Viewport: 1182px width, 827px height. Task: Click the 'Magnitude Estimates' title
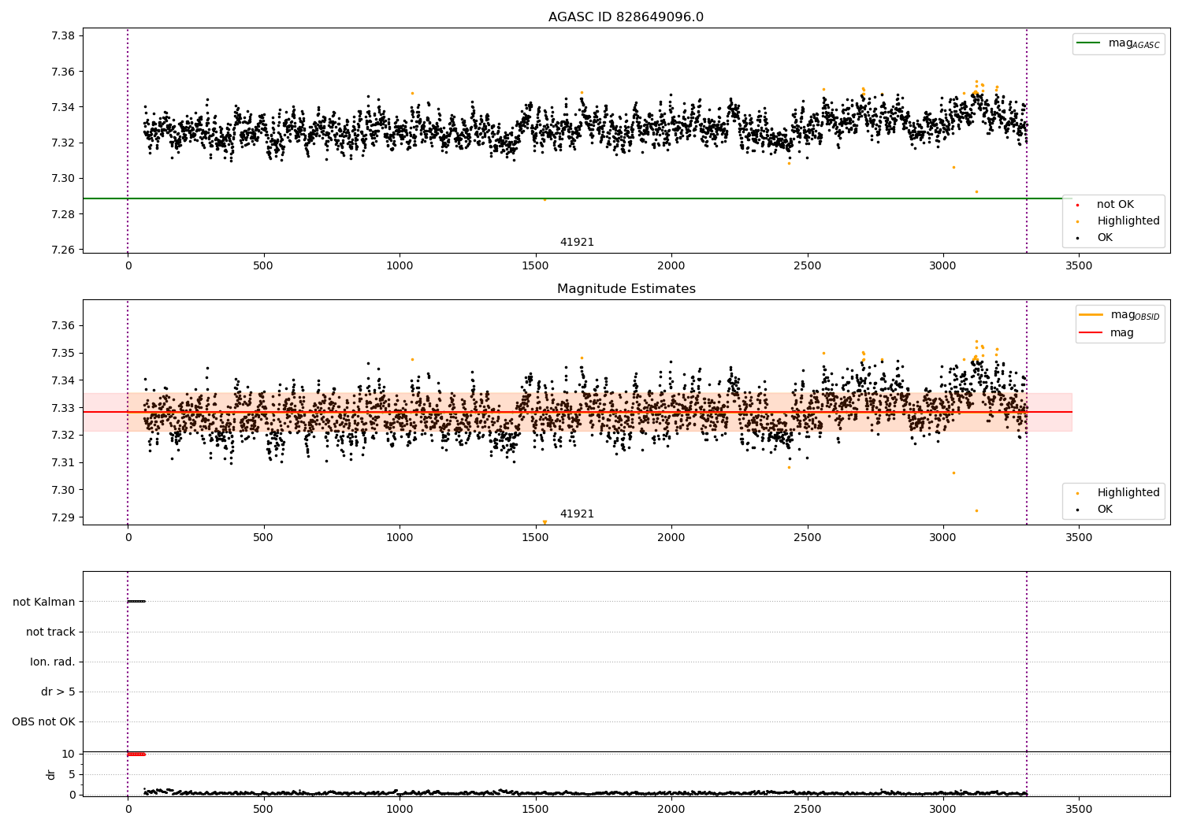tap(626, 289)
